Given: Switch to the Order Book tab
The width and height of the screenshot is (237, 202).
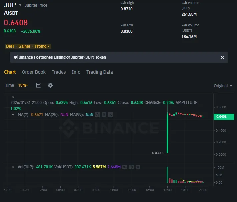Looking at the screenshot, I should (34, 72).
